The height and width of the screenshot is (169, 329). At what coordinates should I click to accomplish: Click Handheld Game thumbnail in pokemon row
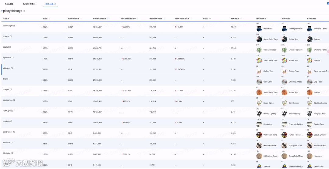(259, 145)
